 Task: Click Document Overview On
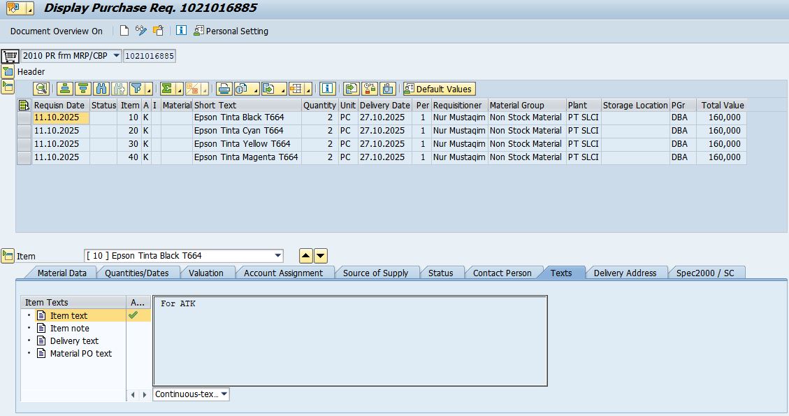[x=56, y=31]
